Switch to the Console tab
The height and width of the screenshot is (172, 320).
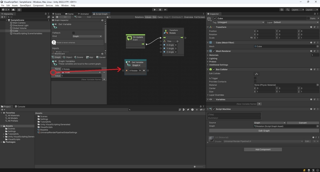[20, 107]
